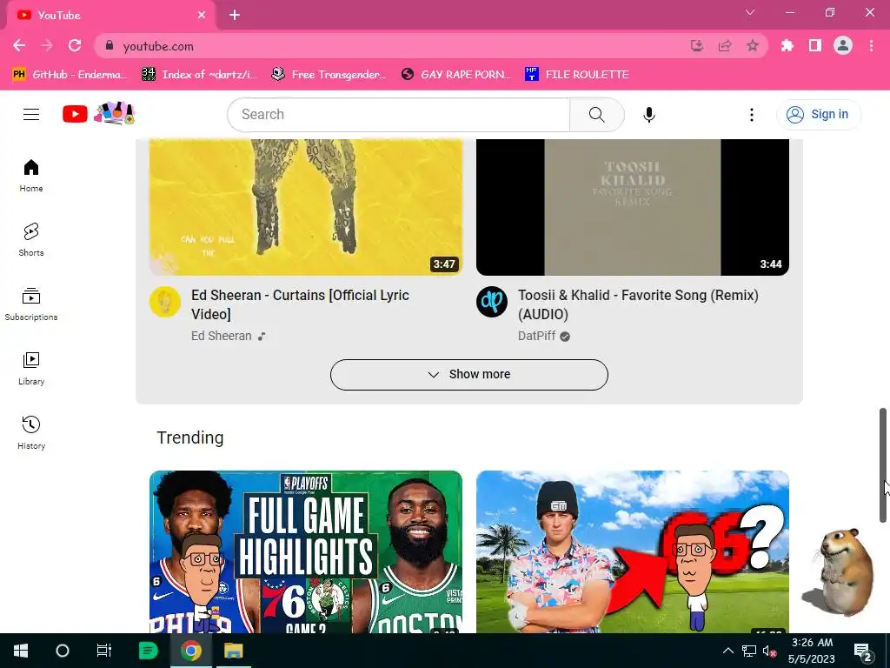The image size is (890, 668).
Task: Open the YouTube hamburger guide menu
Action: [31, 114]
